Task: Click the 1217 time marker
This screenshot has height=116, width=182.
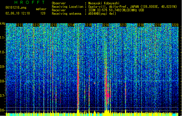Action: click(x=123, y=25)
